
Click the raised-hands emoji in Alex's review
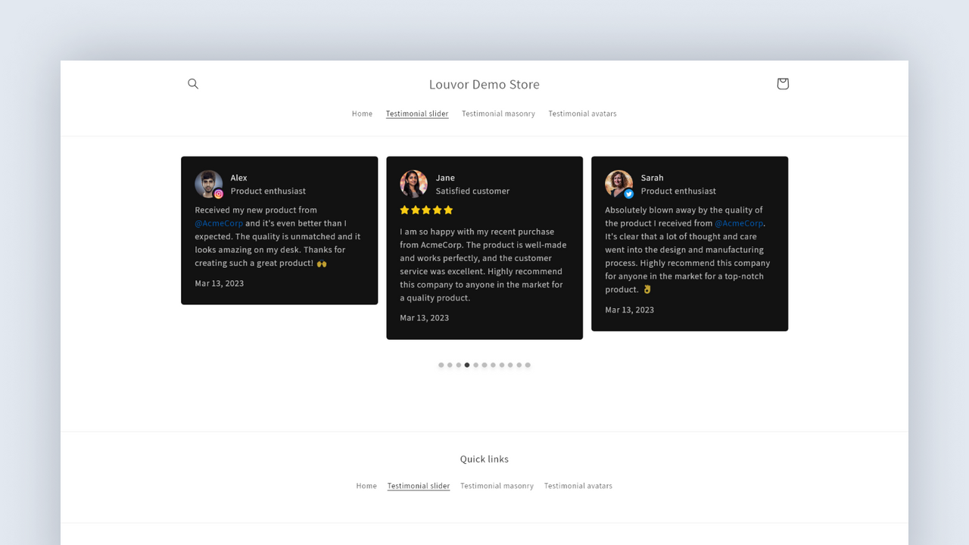coord(322,263)
